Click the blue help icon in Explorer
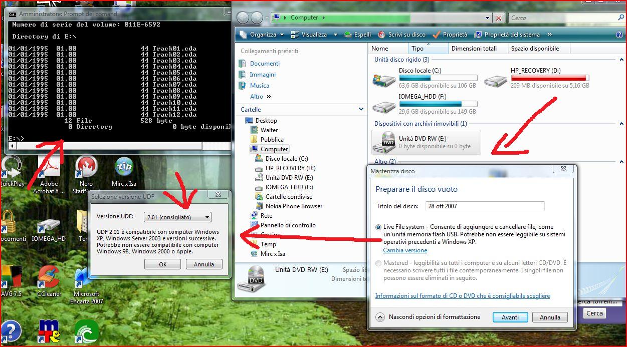The height and width of the screenshot is (347, 627). point(619,35)
